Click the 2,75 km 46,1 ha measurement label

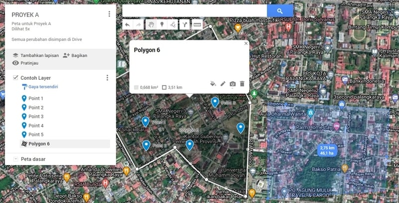click(327, 150)
